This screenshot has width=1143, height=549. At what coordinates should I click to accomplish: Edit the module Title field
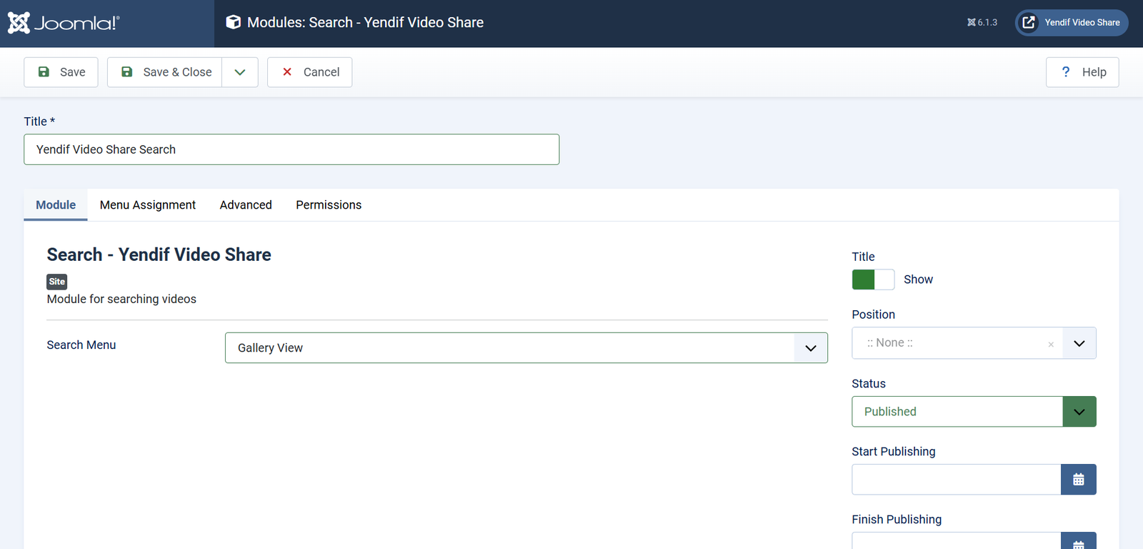pos(291,149)
